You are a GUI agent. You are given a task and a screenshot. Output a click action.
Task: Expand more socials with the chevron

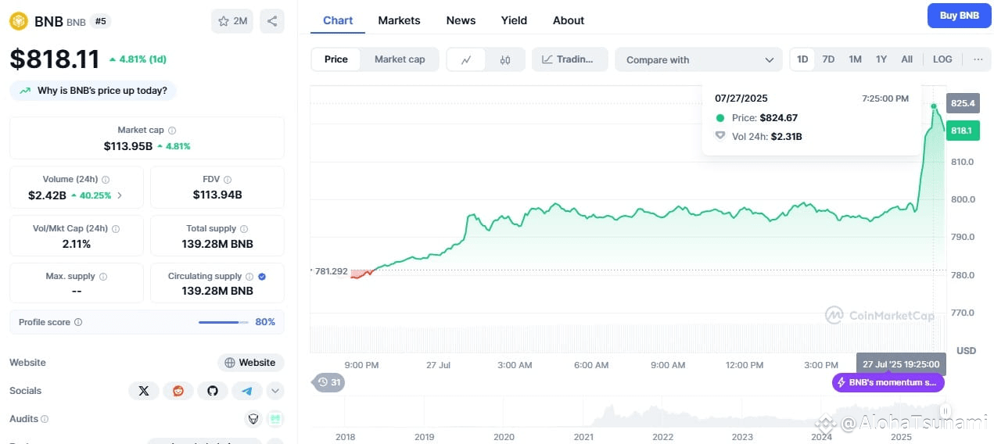(275, 391)
